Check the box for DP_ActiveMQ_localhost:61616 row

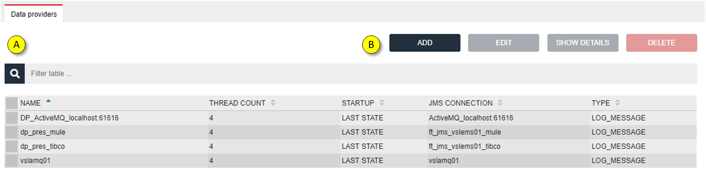pos(12,118)
